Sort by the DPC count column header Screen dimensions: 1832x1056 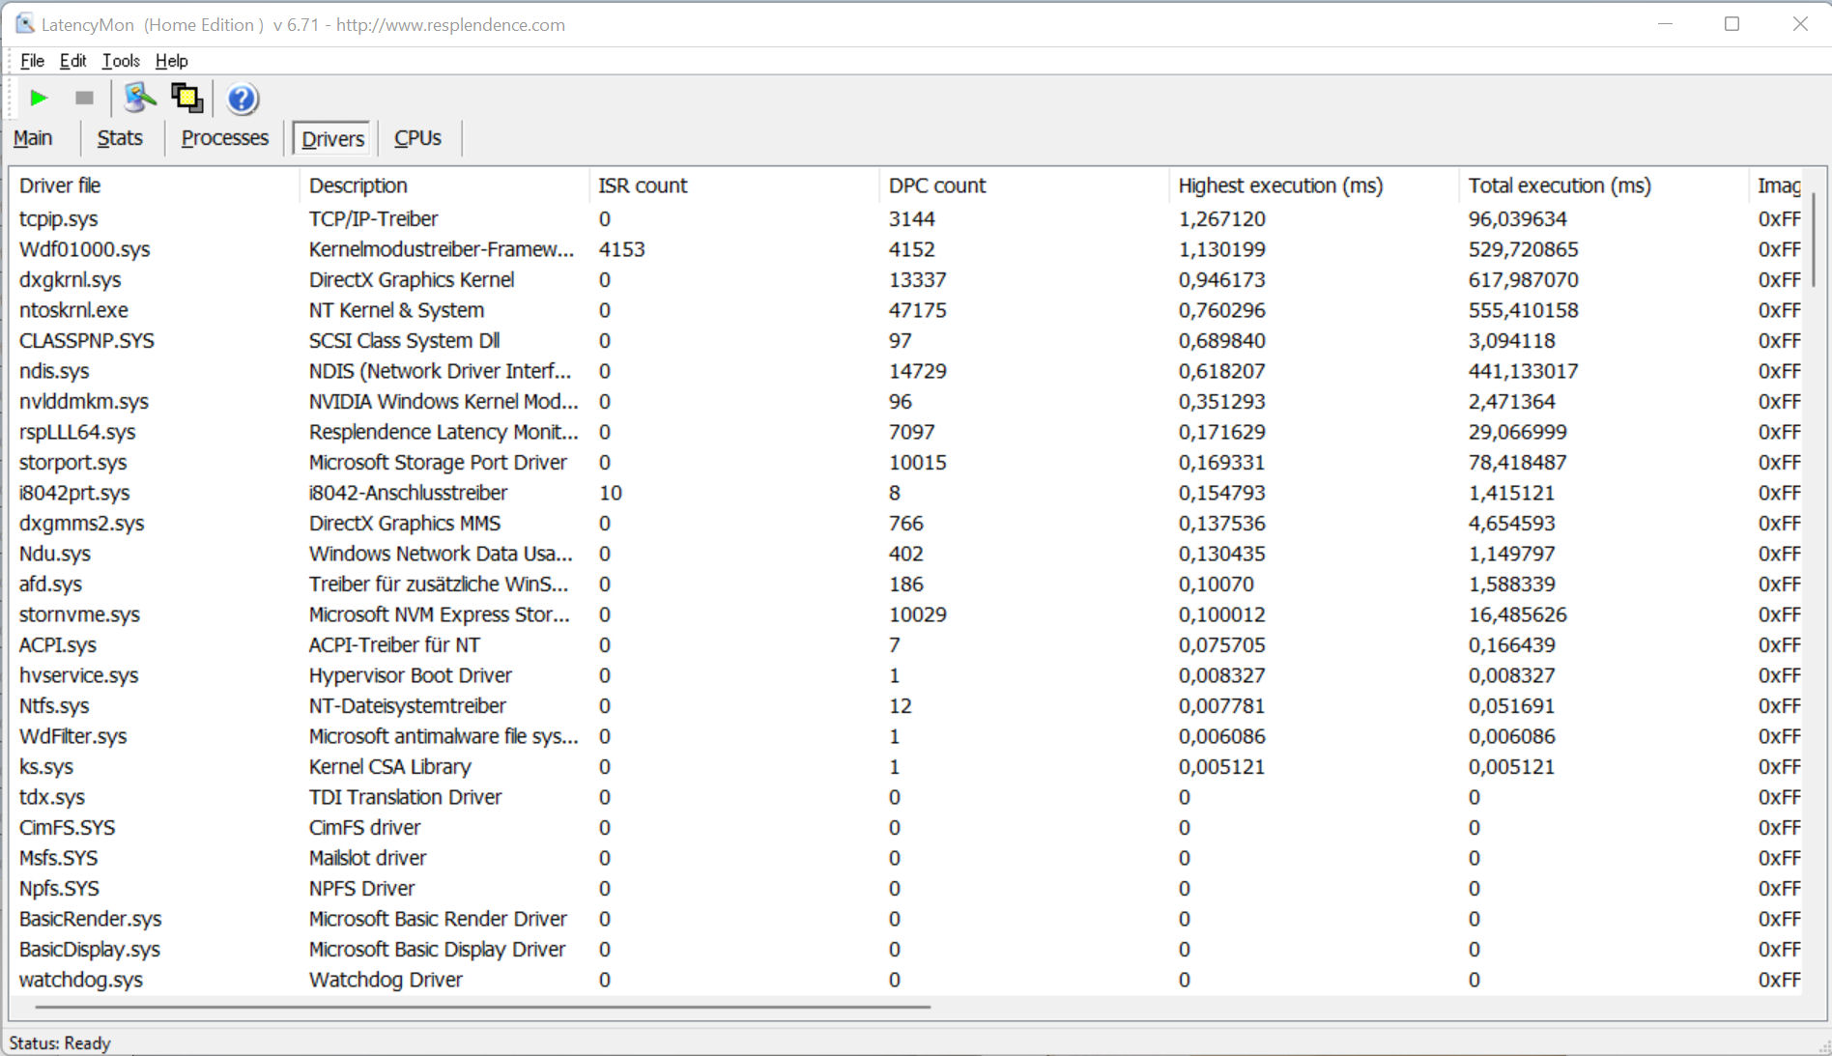pos(936,186)
